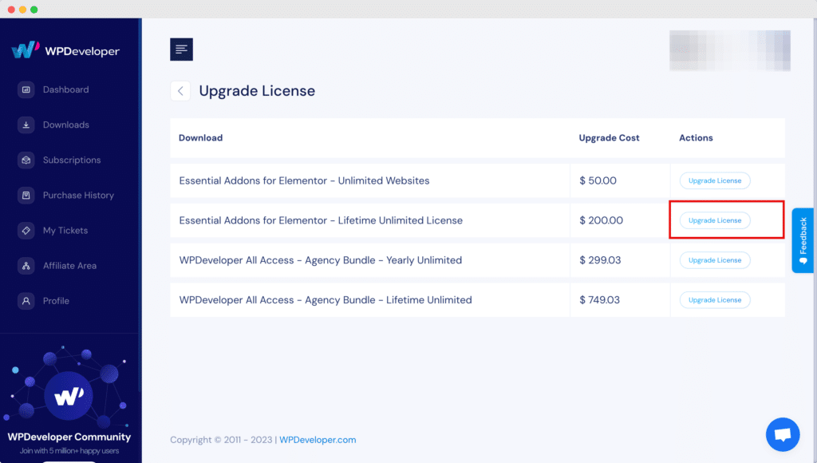The height and width of the screenshot is (463, 817).
Task: Open the Subscriptions menu entry
Action: 73,160
